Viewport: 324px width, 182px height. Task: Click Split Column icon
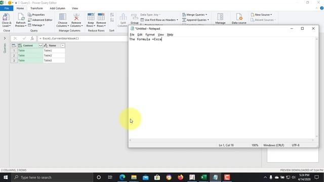point(123,17)
